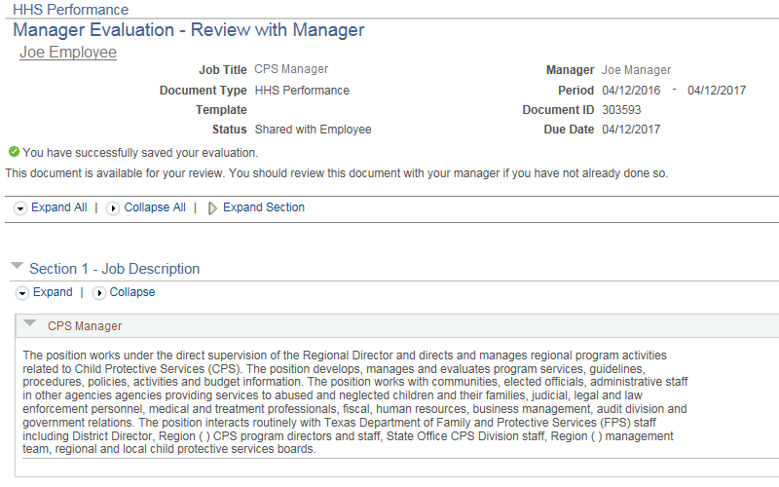Click the Expand All arrow icon

click(x=20, y=208)
